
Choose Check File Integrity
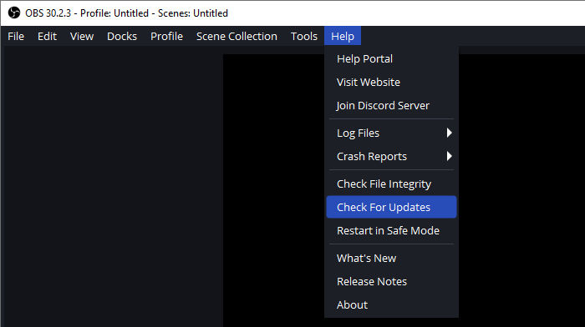click(x=391, y=184)
